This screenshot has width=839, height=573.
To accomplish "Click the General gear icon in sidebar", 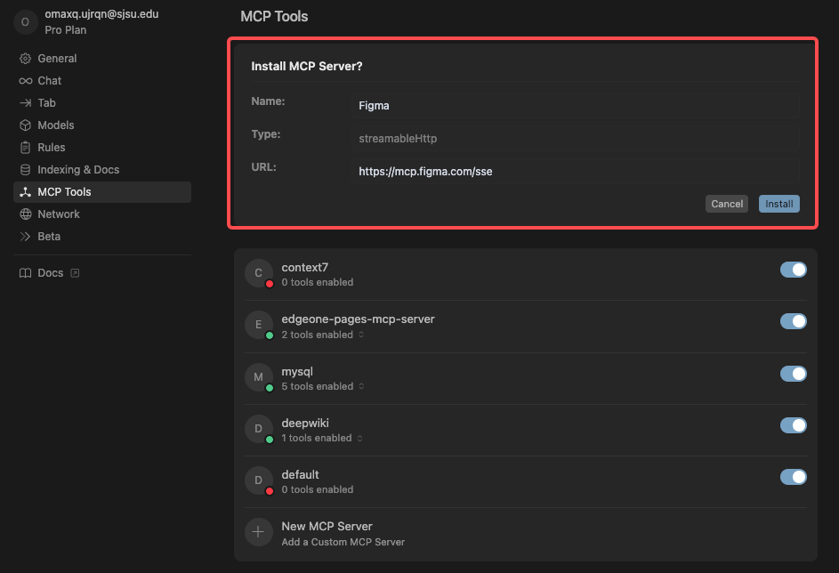I will click(25, 59).
